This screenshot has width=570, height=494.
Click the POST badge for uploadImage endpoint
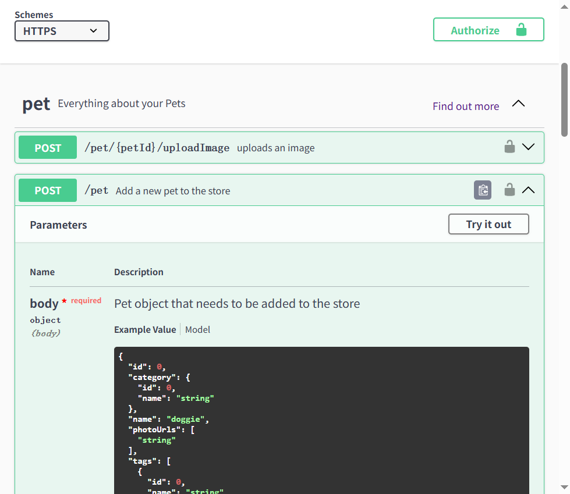48,148
